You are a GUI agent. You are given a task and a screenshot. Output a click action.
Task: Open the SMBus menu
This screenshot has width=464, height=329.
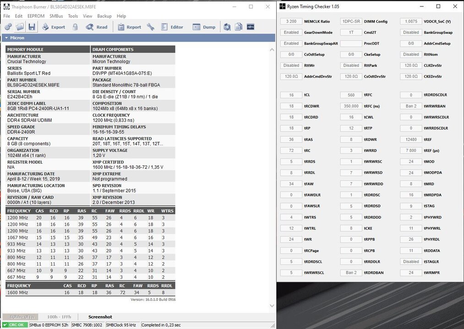click(x=56, y=16)
